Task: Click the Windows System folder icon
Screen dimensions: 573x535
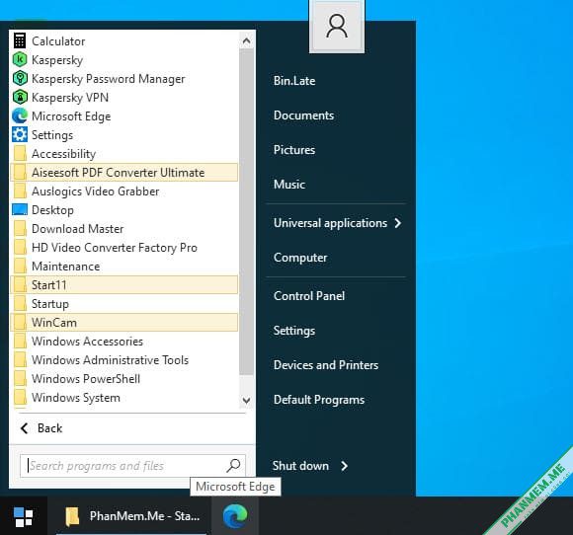Action: 20,398
